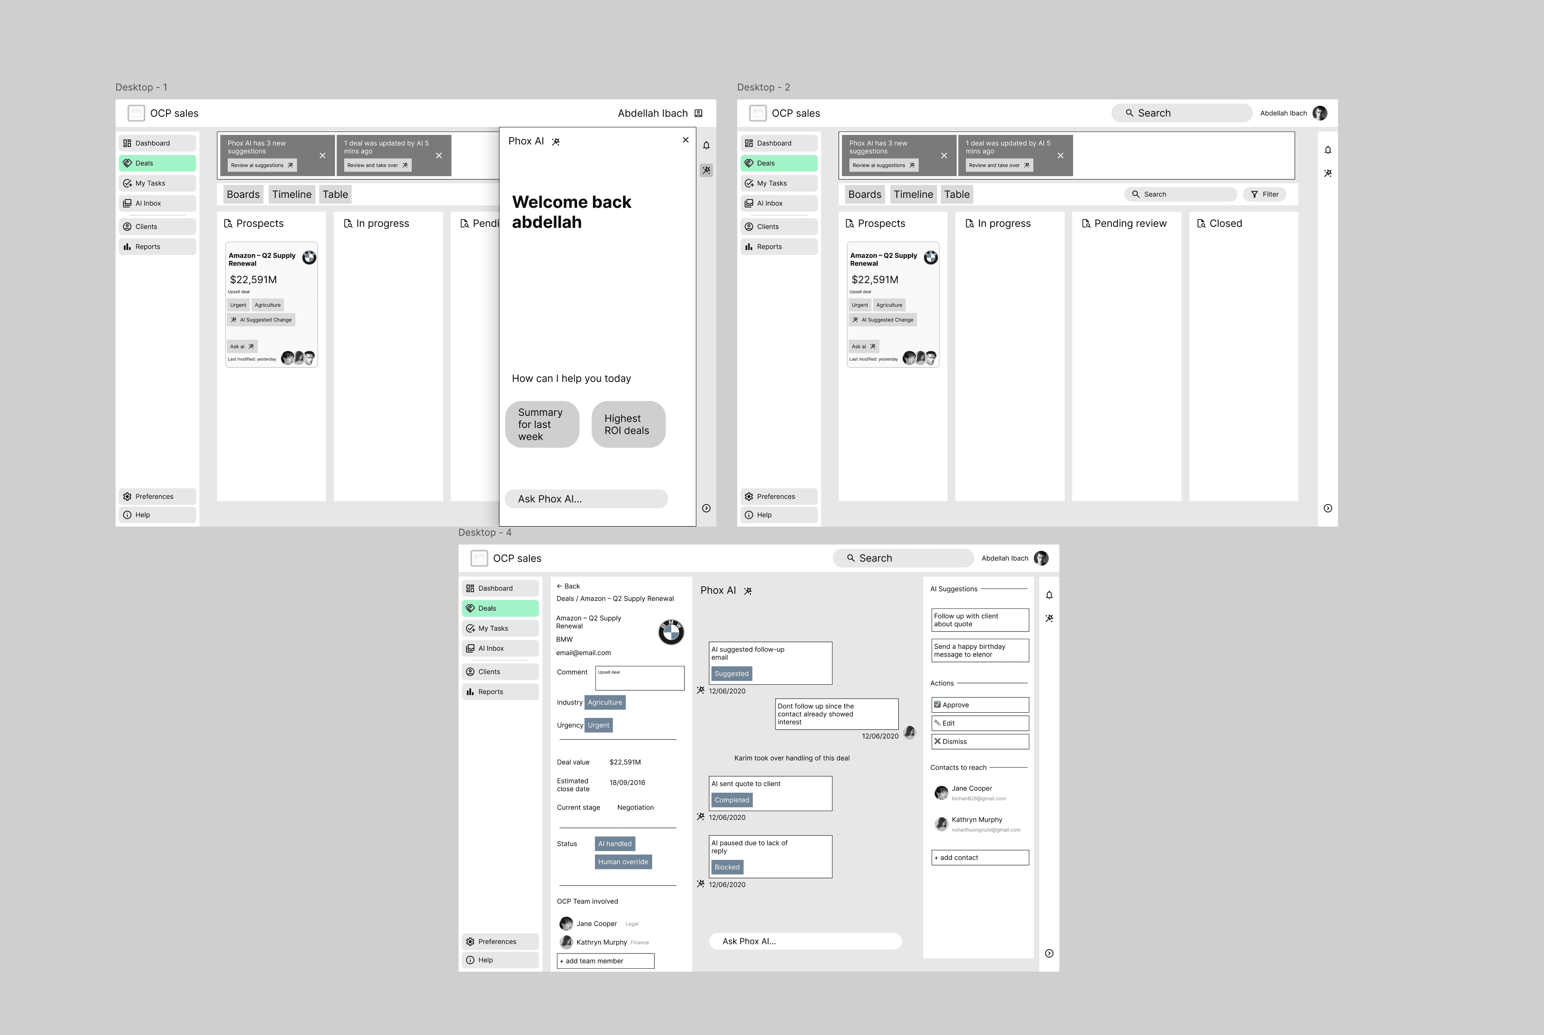The image size is (1544, 1035).
Task: Switch to Timeline tab in Desktop - 2
Action: point(913,194)
